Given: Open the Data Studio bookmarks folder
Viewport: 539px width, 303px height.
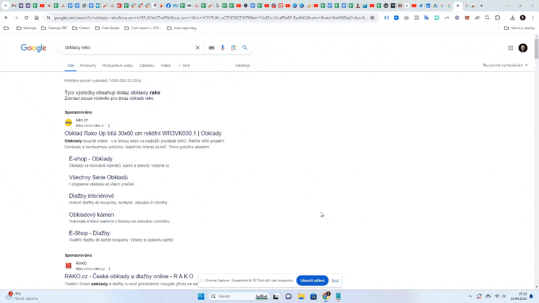Looking at the screenshot, I should pyautogui.click(x=107, y=28).
